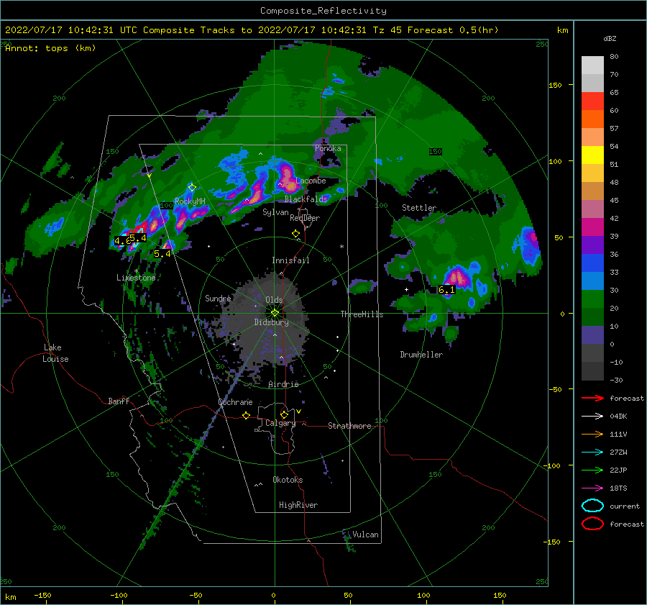Click the red forecast arrow in legend

592,398
